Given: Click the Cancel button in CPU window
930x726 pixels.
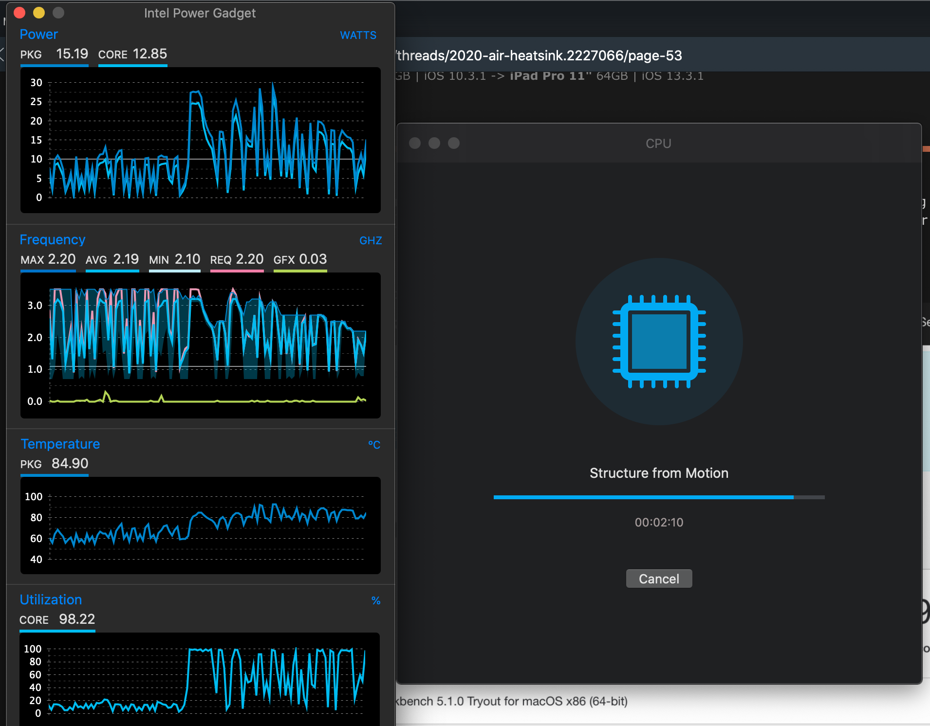Looking at the screenshot, I should tap(659, 579).
